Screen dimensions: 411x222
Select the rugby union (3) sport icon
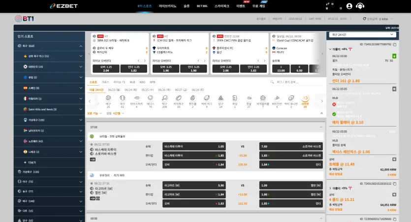pyautogui.click(x=291, y=98)
